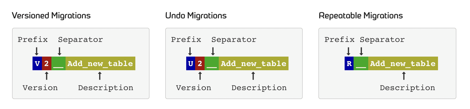470x109 pixels.
Task: Select the red version block after U
Action: [200, 63]
